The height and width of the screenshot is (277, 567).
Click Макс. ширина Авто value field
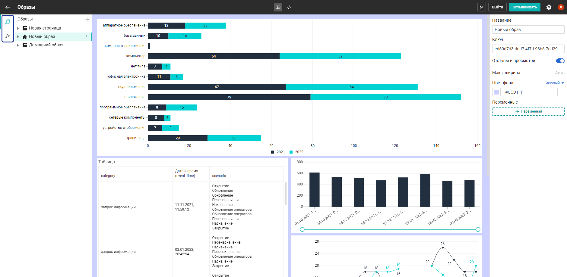click(559, 73)
